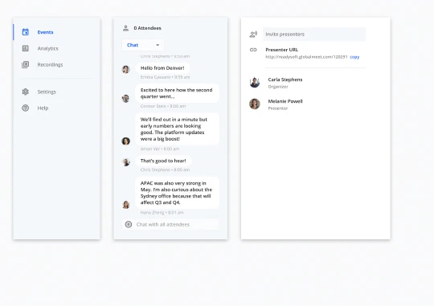Click the Hana Zheng timestamp line
The height and width of the screenshot is (306, 434).
point(162,213)
